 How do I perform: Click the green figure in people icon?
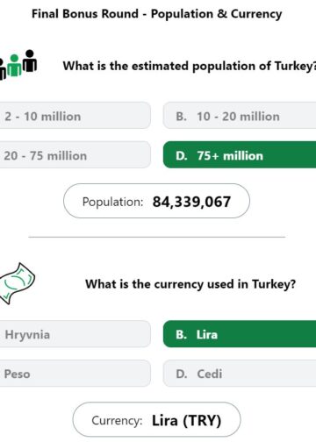point(14,65)
